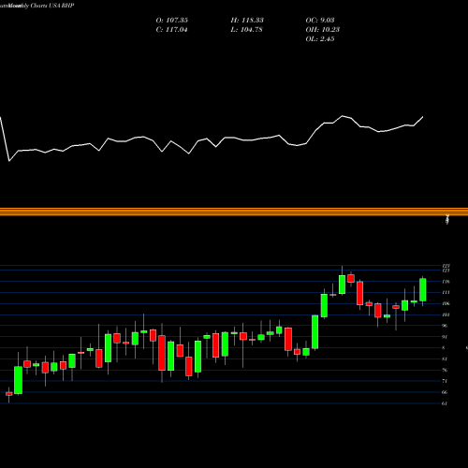Viewport: 468px width, 468px height.
Task: Click the 101 price axis label
Action: [x=446, y=314]
